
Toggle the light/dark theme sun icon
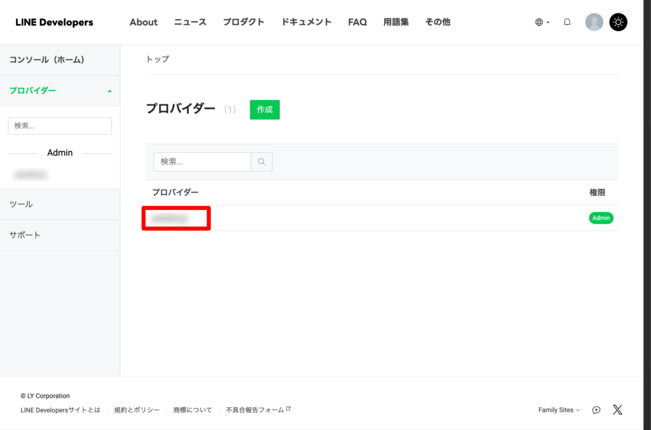tap(618, 22)
